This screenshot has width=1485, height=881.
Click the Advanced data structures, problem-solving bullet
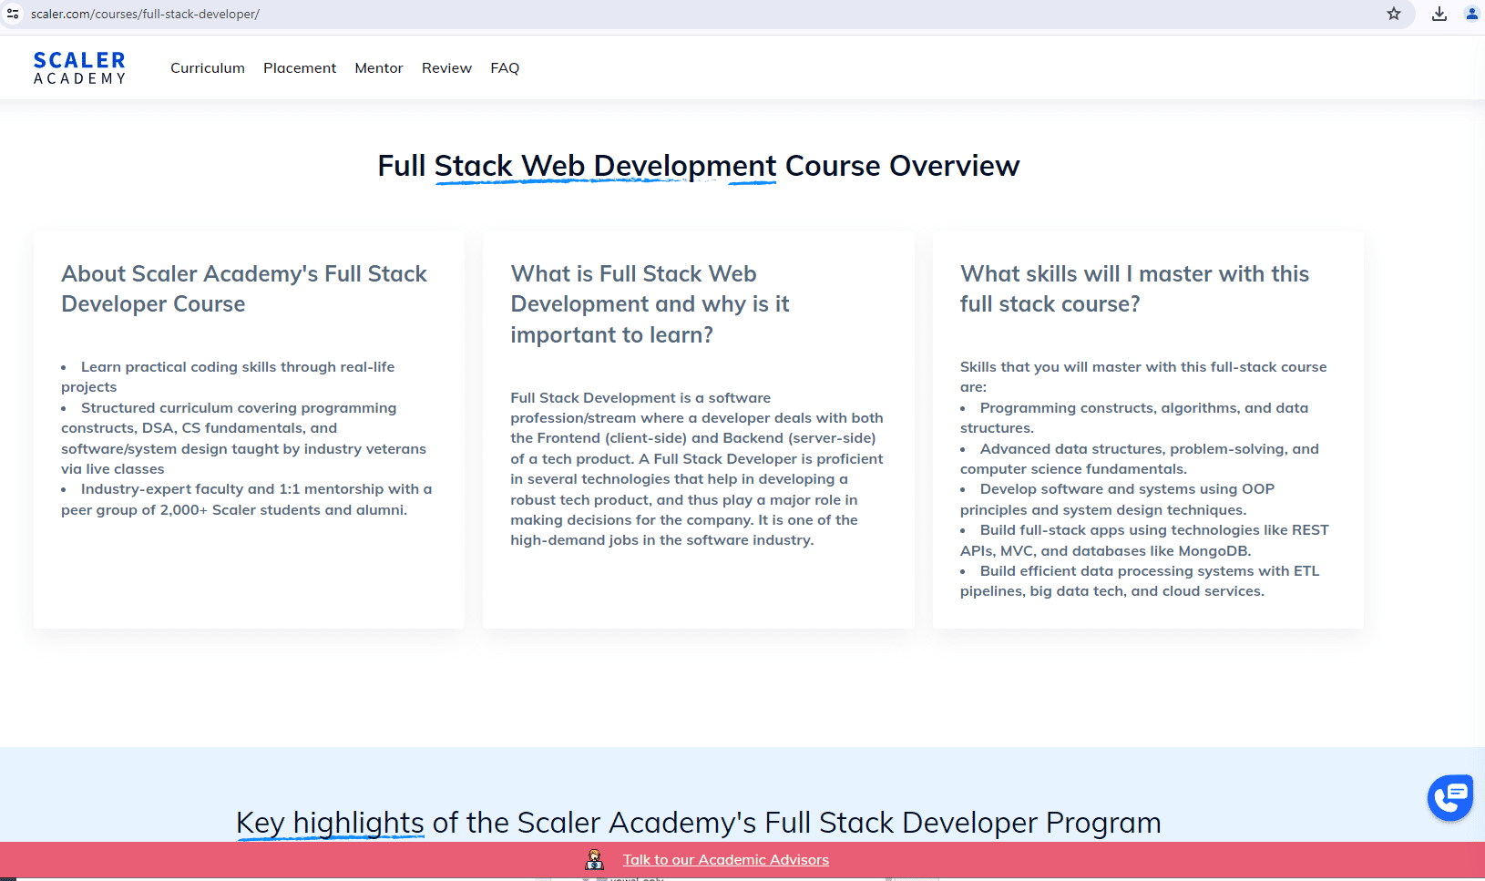1140,459
